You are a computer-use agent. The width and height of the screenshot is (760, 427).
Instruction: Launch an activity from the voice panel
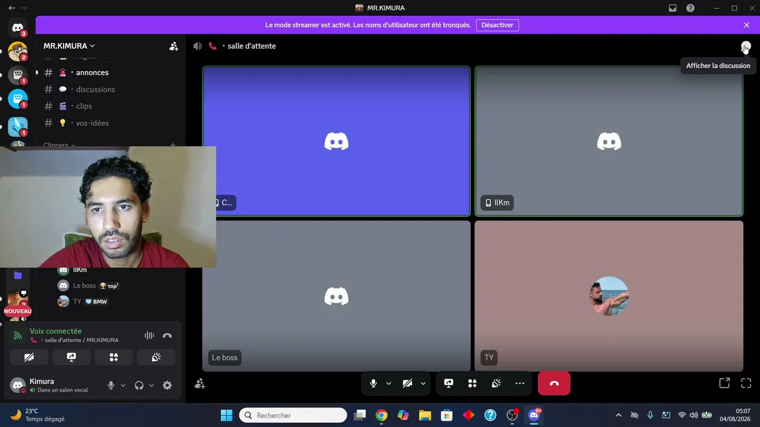click(x=114, y=357)
